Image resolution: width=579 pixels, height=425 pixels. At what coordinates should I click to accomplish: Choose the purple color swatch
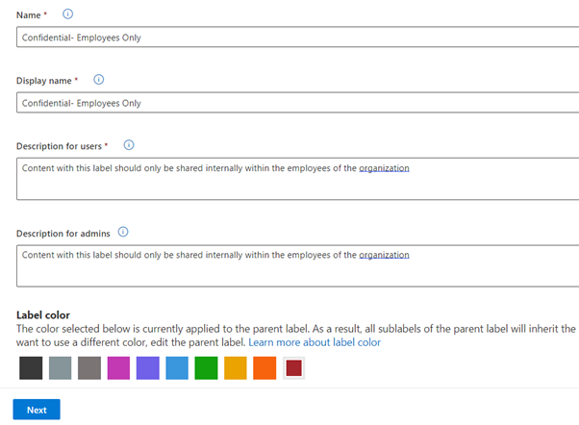tap(147, 368)
